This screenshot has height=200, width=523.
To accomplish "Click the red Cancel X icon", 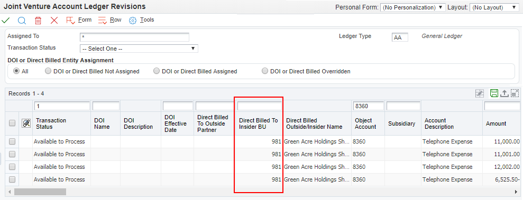I will pos(54,20).
